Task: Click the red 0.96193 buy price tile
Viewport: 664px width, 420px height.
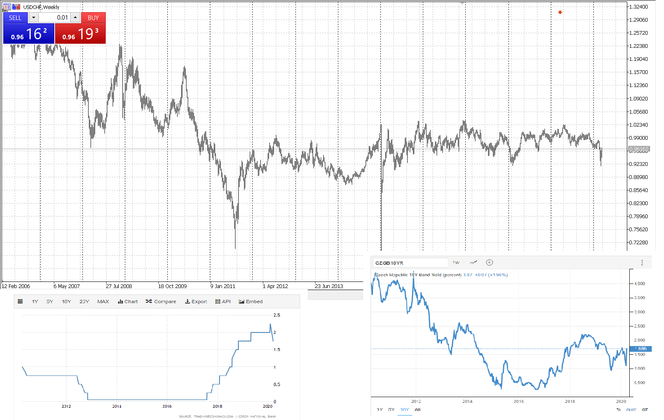Action: pyautogui.click(x=80, y=34)
